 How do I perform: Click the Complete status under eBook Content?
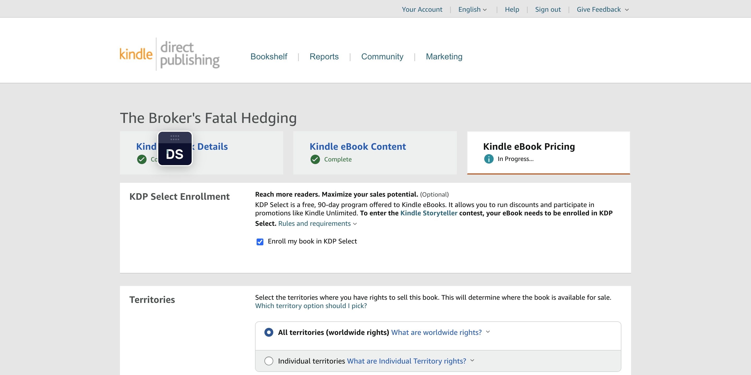(338, 159)
